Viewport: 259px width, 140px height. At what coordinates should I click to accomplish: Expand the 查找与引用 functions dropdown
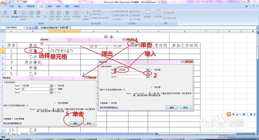click(59, 15)
